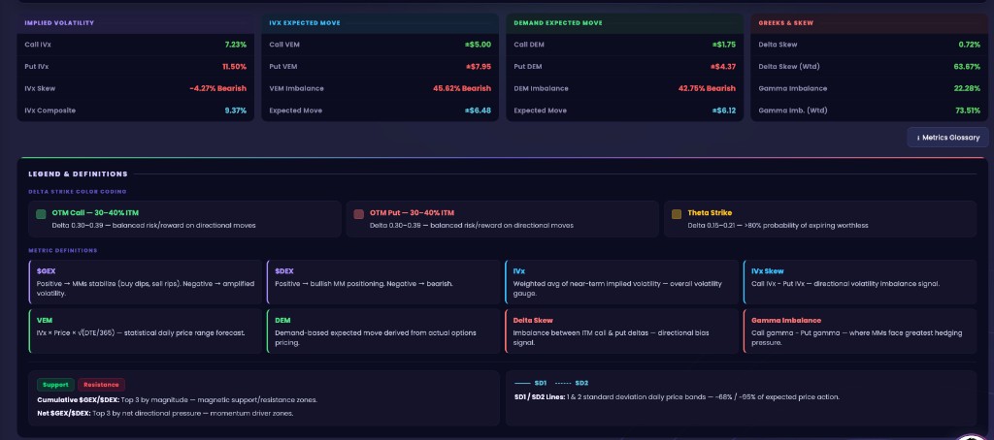
Task: Click DEM Imbalance value 42.75% Bearish
Action: pyautogui.click(x=707, y=88)
